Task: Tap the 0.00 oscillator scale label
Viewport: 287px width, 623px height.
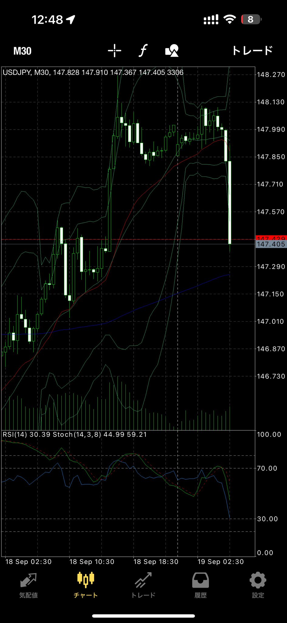Action: tap(265, 553)
